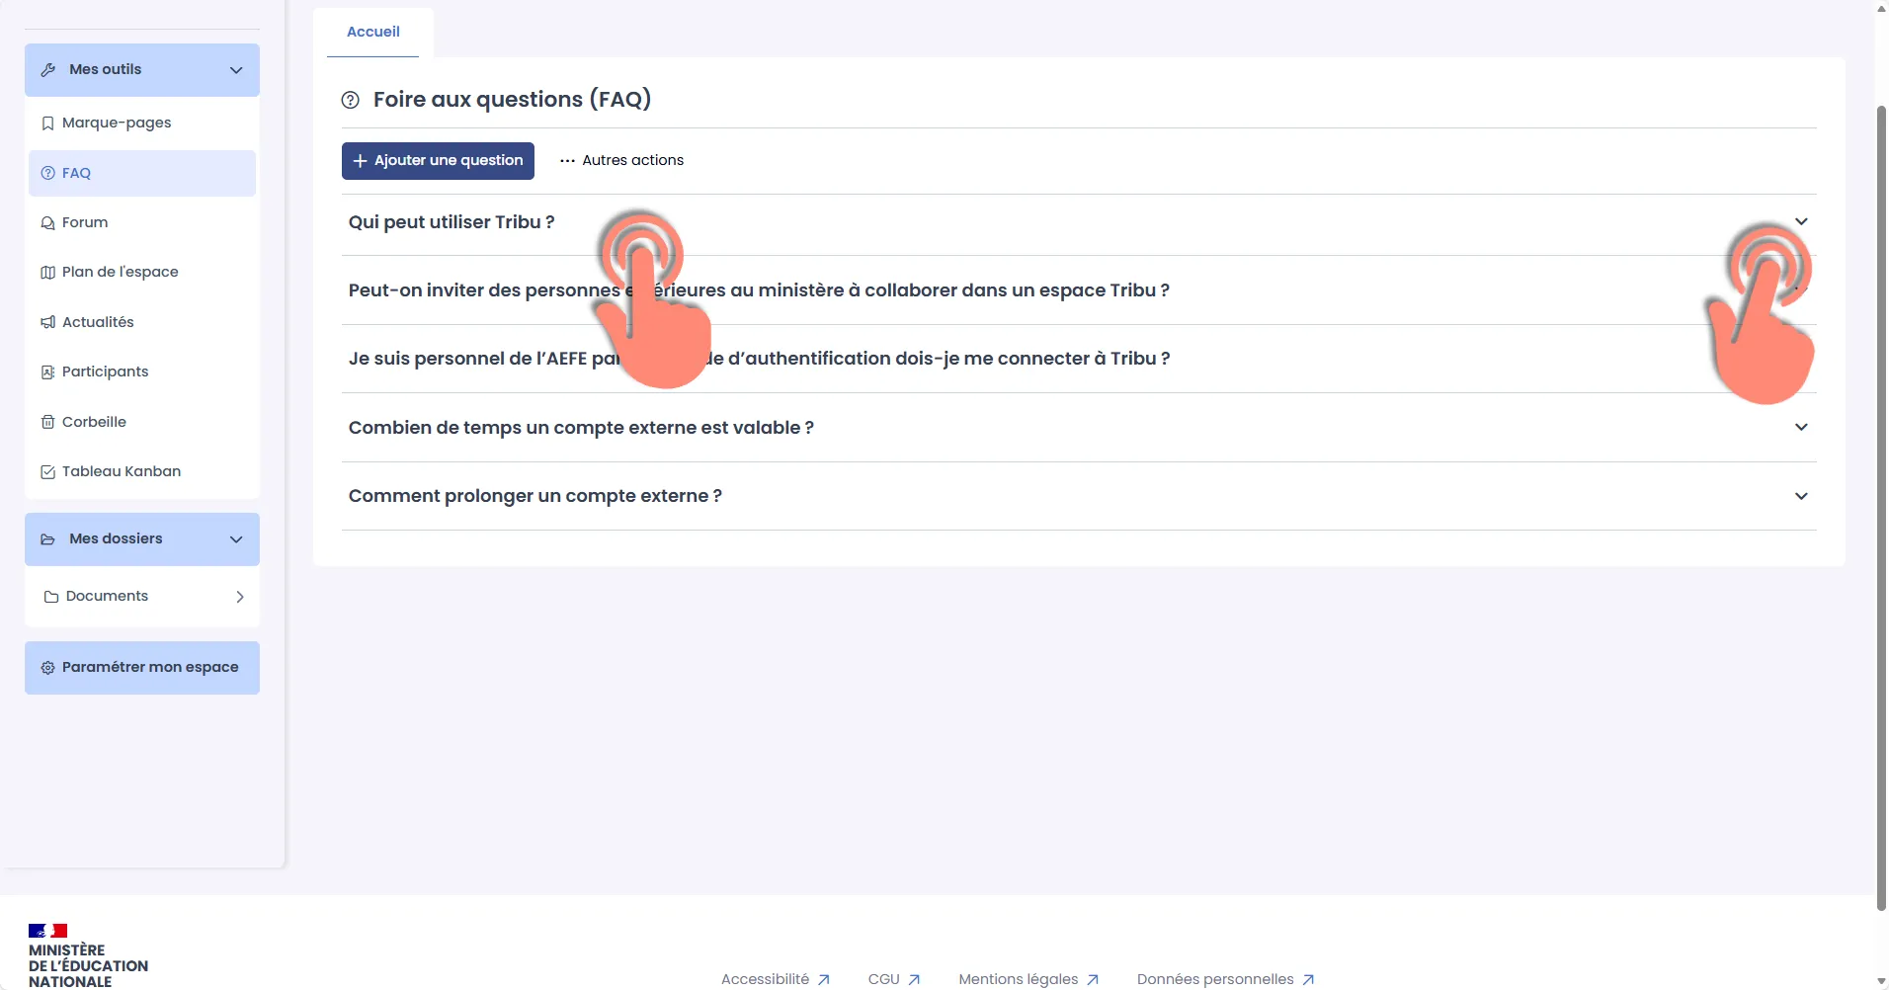Image resolution: width=1889 pixels, height=990 pixels.
Task: Click question 'Combien de temps un compte externe est valable ?'
Action: (x=581, y=428)
